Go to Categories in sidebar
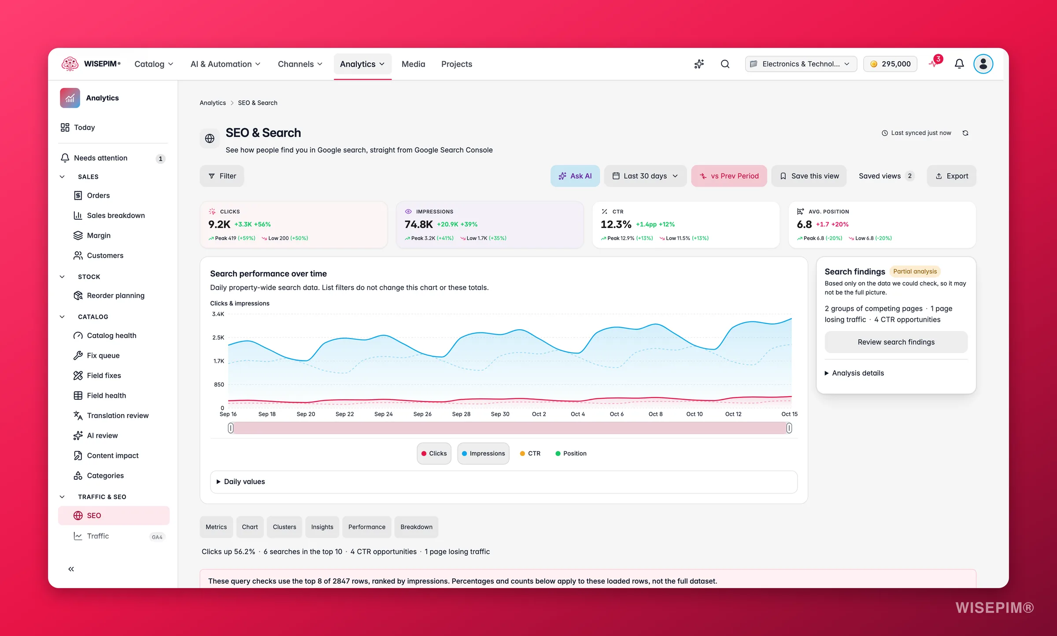 (x=113, y=475)
